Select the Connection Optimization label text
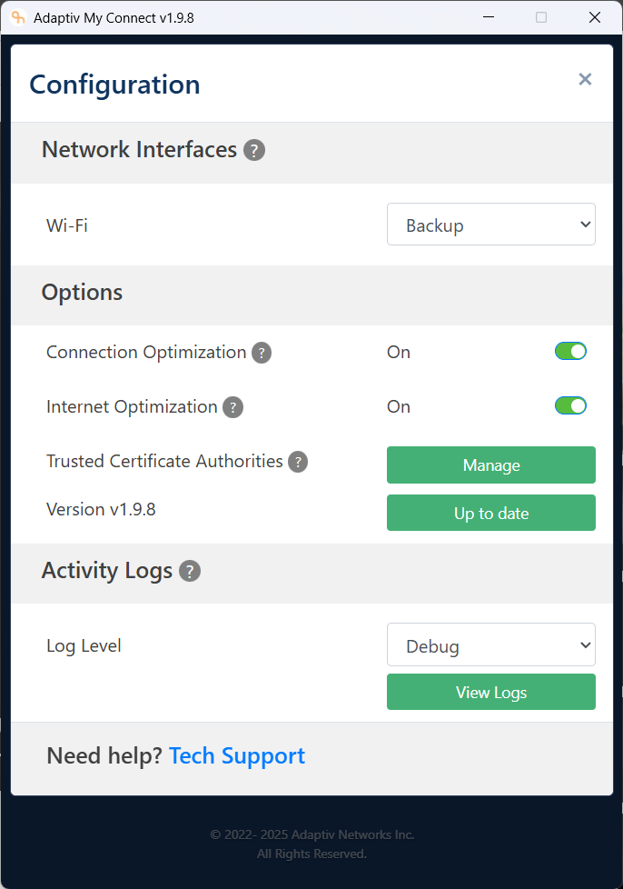The height and width of the screenshot is (889, 623). pos(146,352)
